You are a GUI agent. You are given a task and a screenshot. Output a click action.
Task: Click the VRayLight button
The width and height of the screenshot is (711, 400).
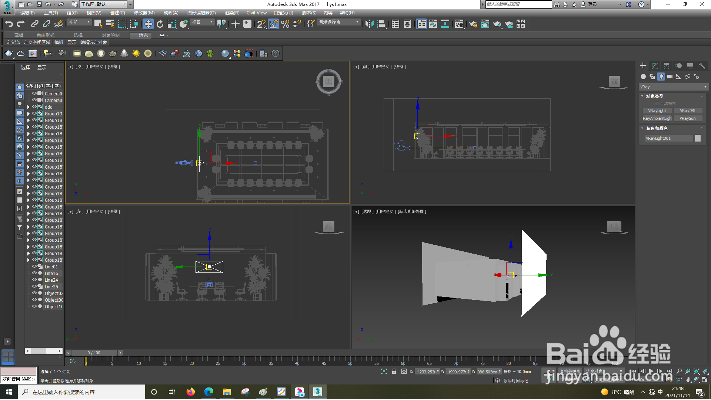657,111
